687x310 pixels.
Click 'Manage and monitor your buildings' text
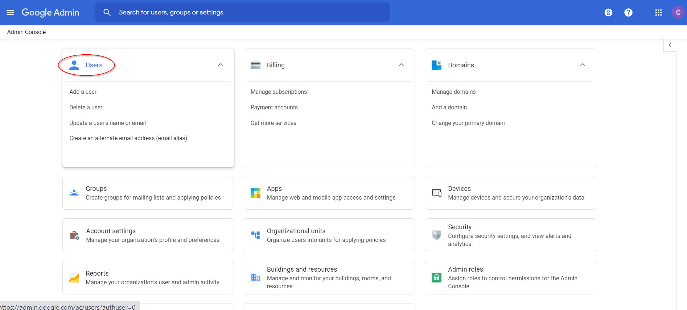point(329,282)
